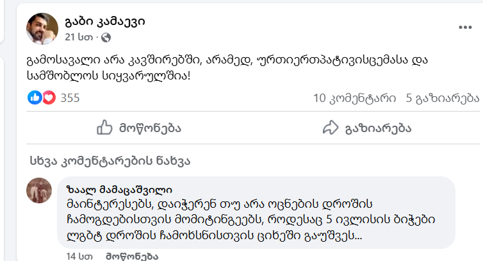483x261 pixels.
Task: Expand სხვა კომენტარების ნახვა to view more comments
Action: (110, 159)
